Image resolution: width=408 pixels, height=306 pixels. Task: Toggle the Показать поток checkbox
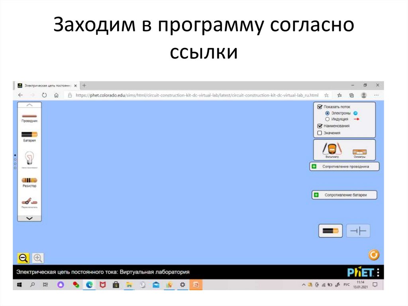[320, 107]
